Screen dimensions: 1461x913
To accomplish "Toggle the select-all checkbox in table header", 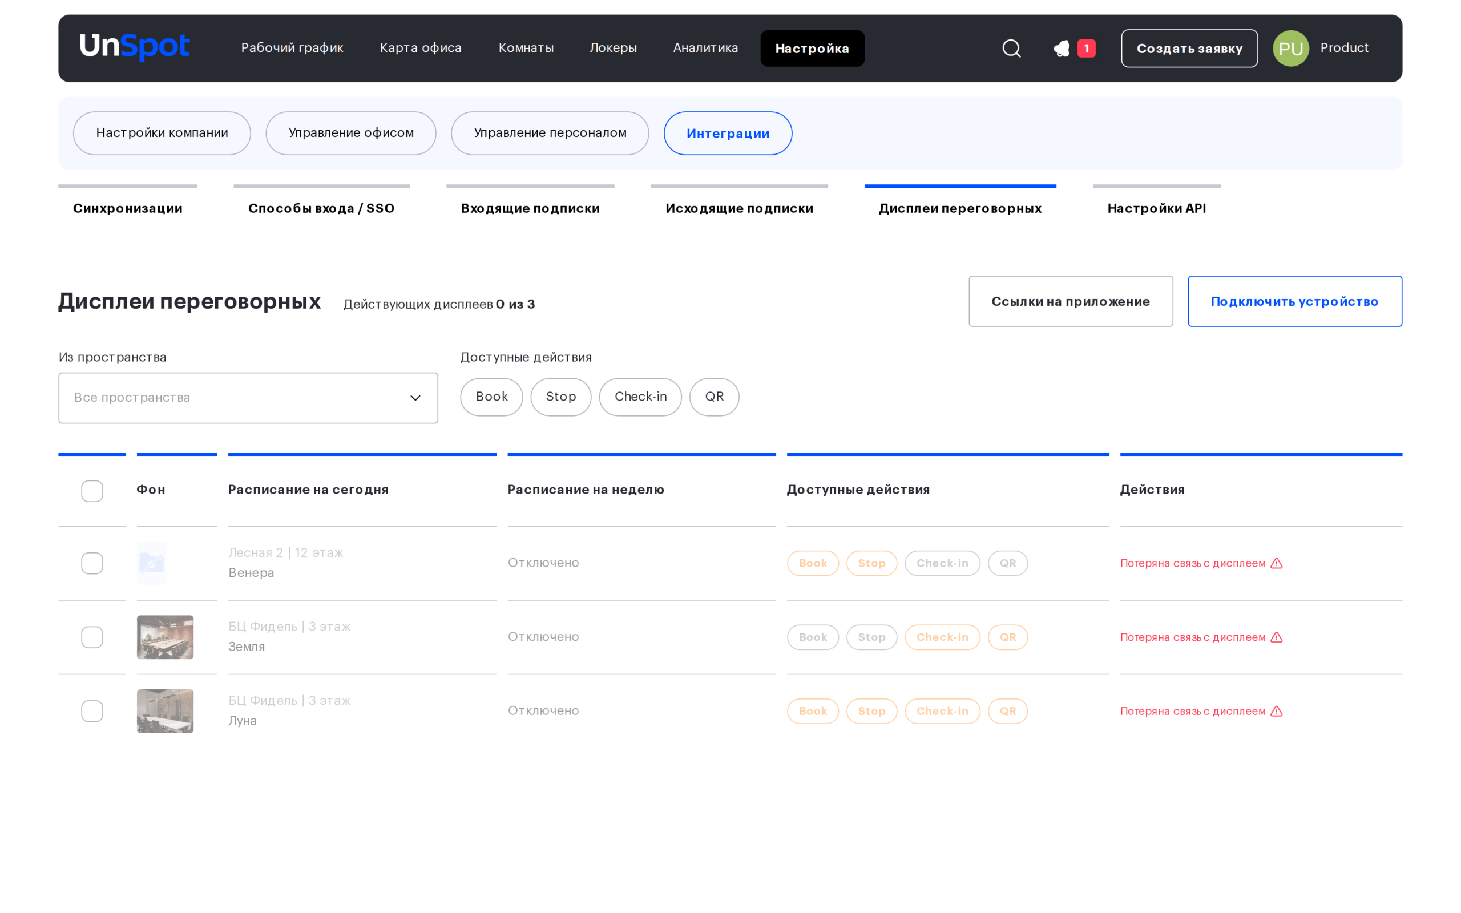I will pos(92,491).
